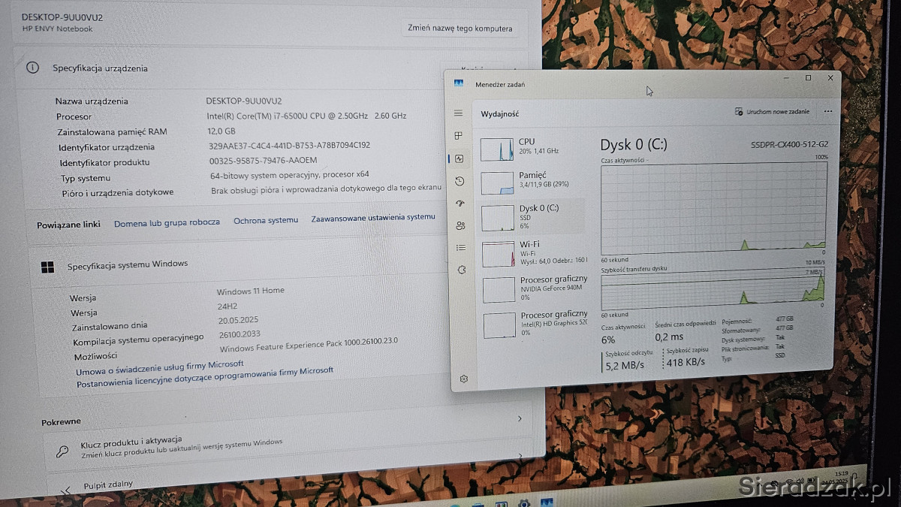Click the install date 20.05.2025

pos(239,320)
